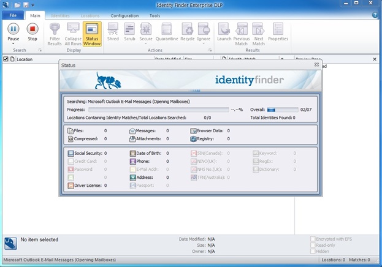Click the Driver License identity icon
This screenshot has height=267, width=382.
(71, 186)
